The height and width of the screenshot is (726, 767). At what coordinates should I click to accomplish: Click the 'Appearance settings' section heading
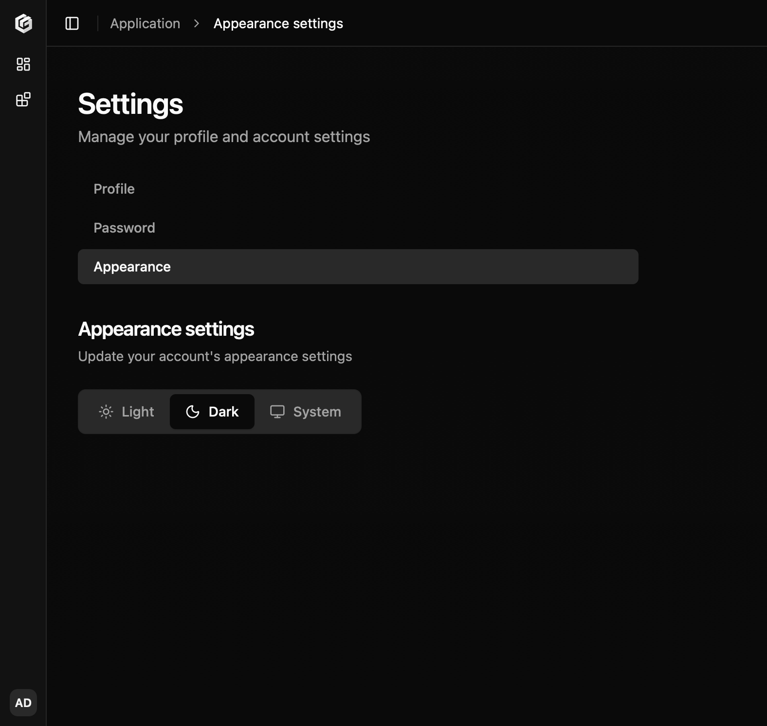click(166, 329)
